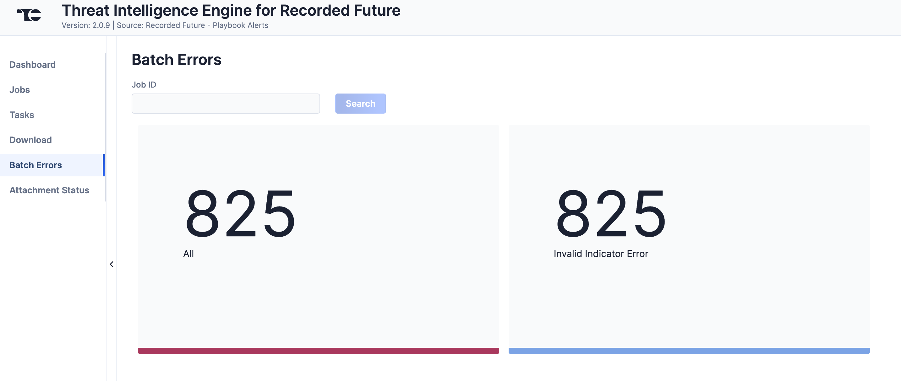The height and width of the screenshot is (381, 901).
Task: Select the "All" label in the first card
Action: coord(188,254)
